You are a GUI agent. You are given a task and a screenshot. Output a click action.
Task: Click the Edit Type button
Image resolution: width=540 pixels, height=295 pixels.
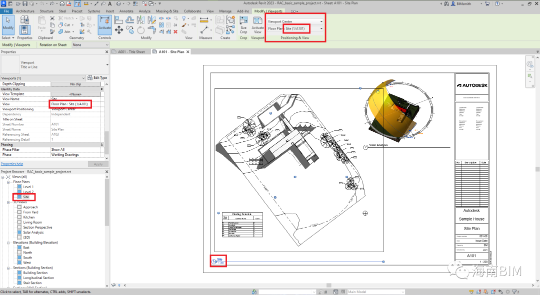point(97,78)
